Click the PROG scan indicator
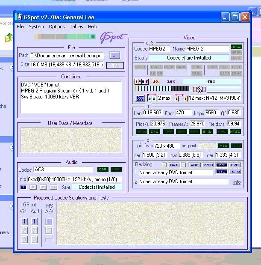This screenshot has height=265, width=261. pyautogui.click(x=142, y=132)
